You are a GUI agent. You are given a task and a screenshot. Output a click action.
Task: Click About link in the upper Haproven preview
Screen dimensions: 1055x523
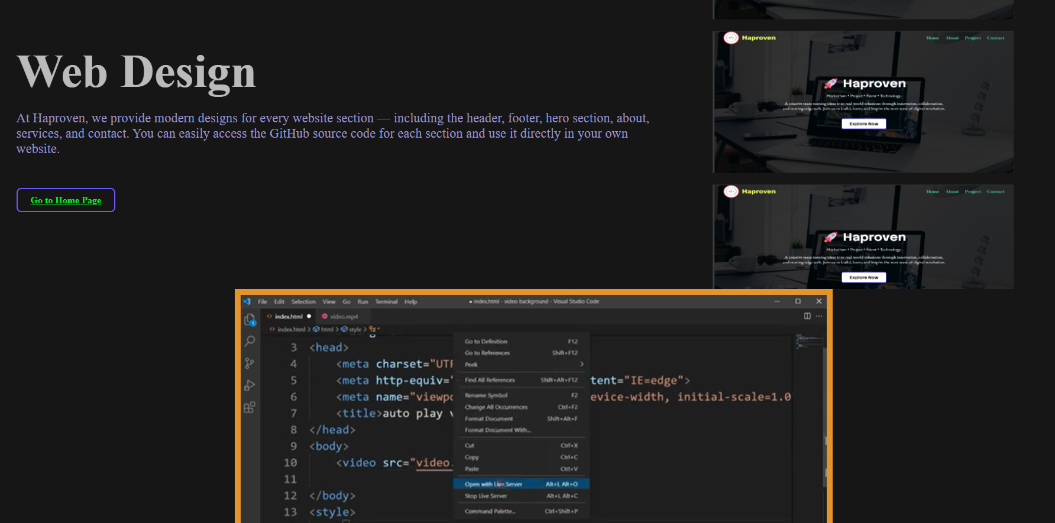coord(952,38)
